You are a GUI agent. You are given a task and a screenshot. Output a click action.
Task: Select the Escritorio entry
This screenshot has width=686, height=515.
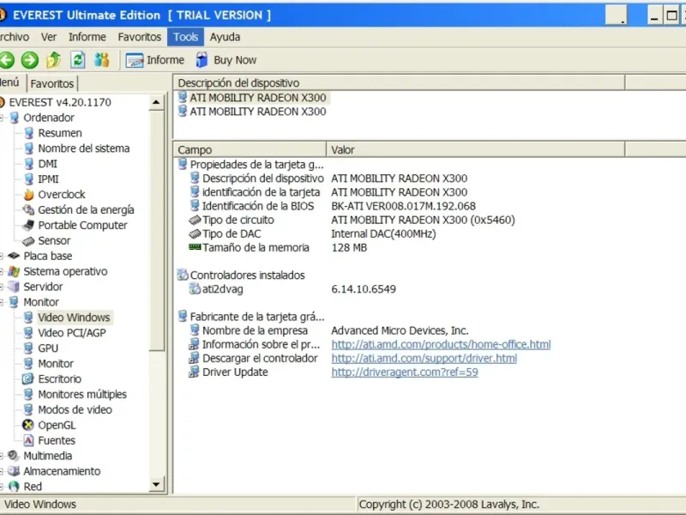click(x=51, y=379)
